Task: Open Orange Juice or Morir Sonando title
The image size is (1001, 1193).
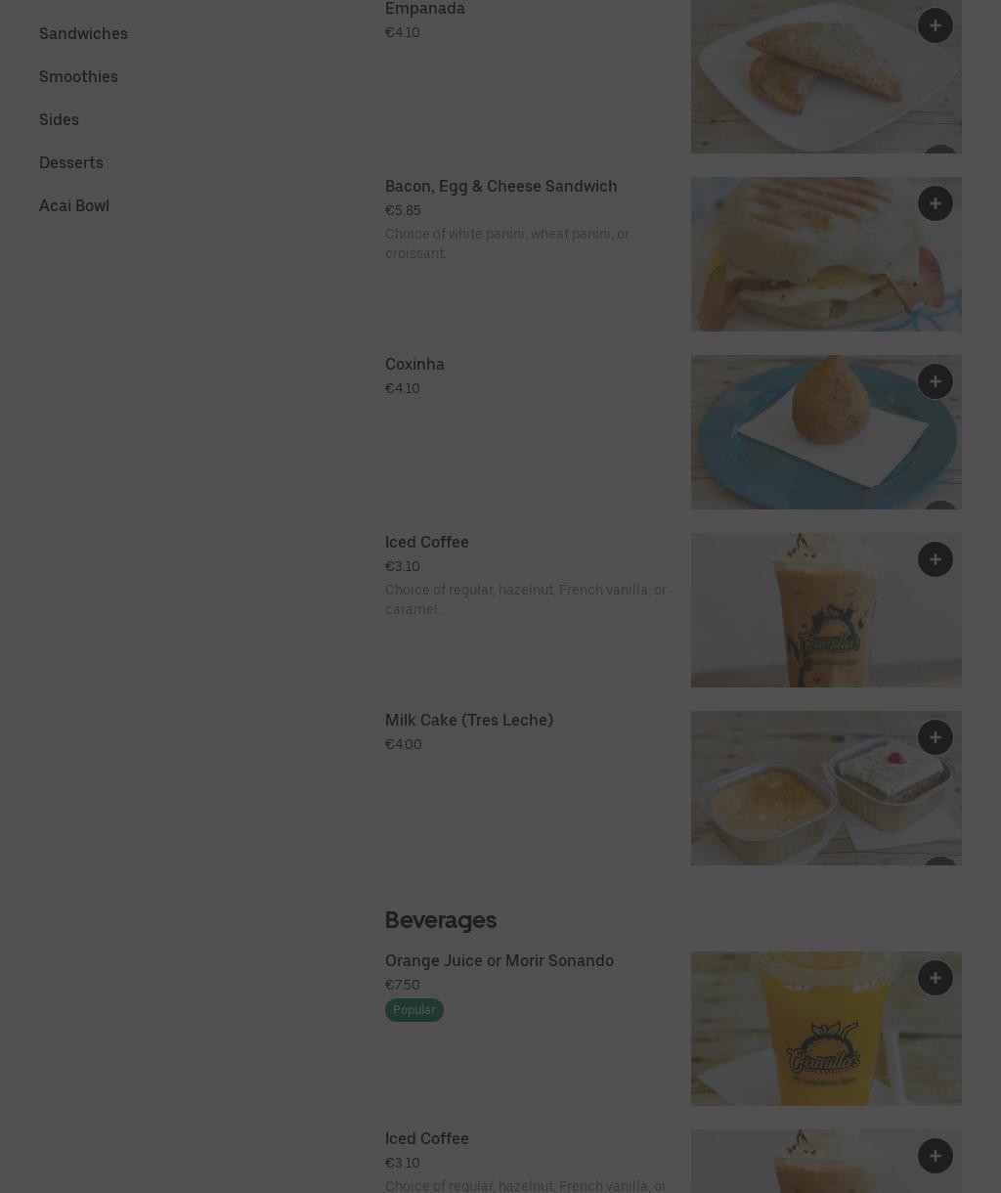Action: pos(500,960)
